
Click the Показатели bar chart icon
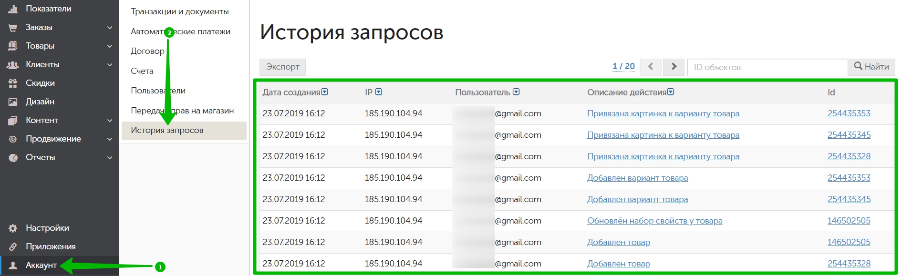tap(13, 9)
